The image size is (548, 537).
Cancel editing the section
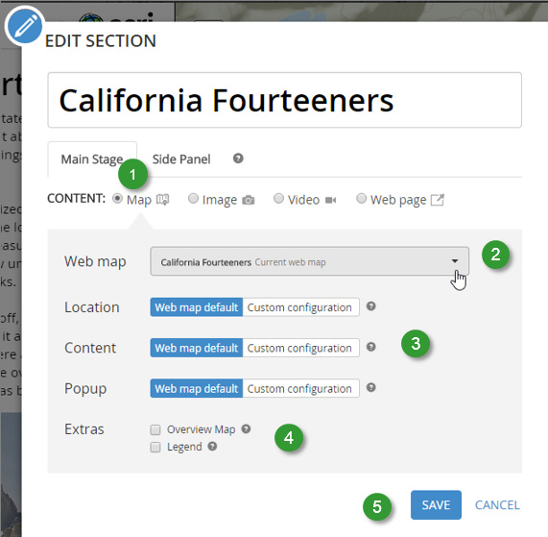click(497, 504)
